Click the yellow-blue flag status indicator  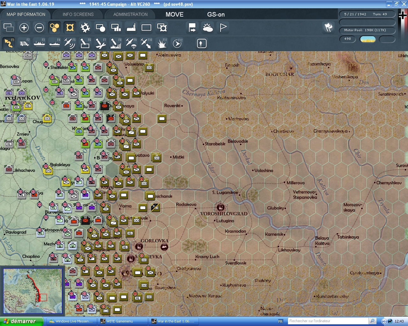pyautogui.click(x=368, y=39)
